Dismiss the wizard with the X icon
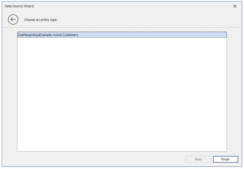Screen dimensions: 244x169 [235, 6]
